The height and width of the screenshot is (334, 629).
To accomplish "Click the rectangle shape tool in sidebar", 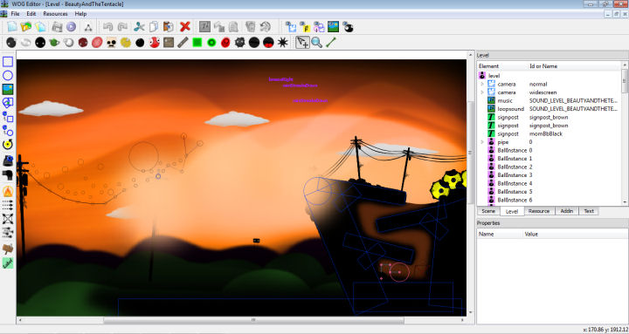I will [8, 62].
